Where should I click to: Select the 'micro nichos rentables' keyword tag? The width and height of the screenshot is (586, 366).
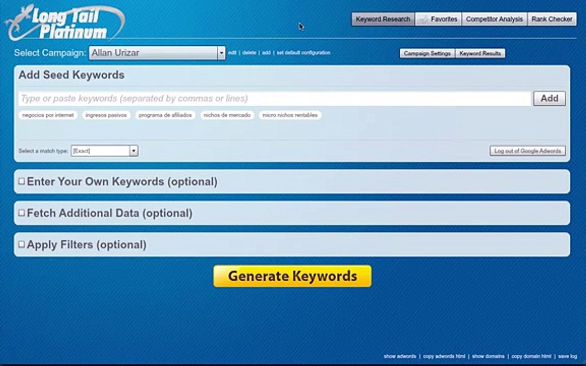click(290, 115)
